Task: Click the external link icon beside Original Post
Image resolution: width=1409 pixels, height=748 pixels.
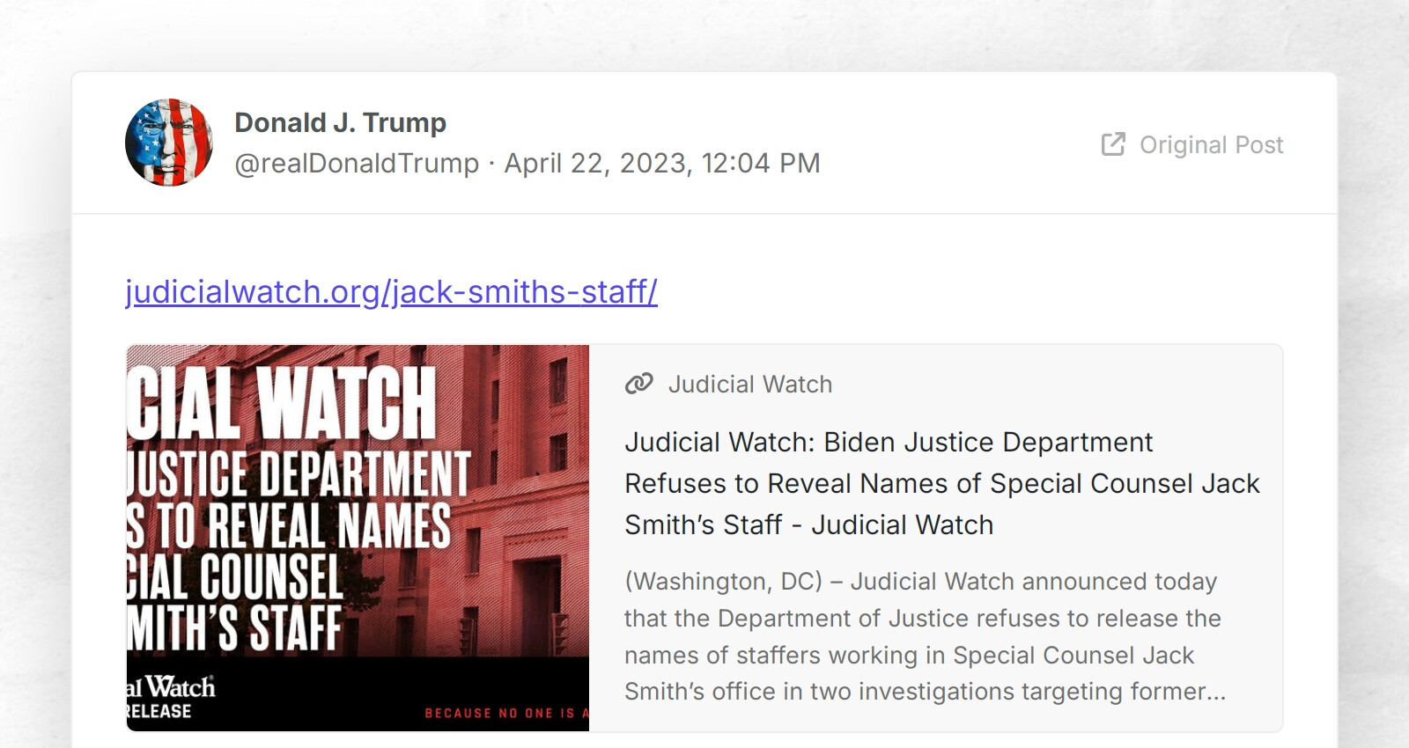Action: pos(1114,143)
